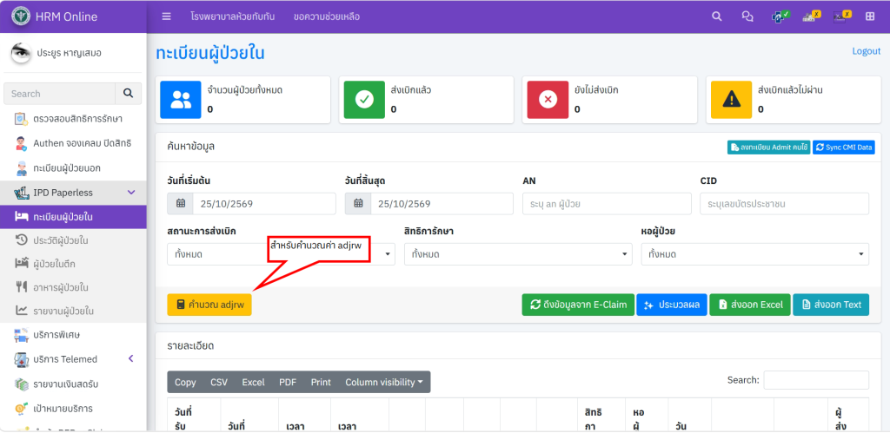This screenshot has height=433, width=890.
Task: Click the green checkmark card icon
Action: (364, 100)
